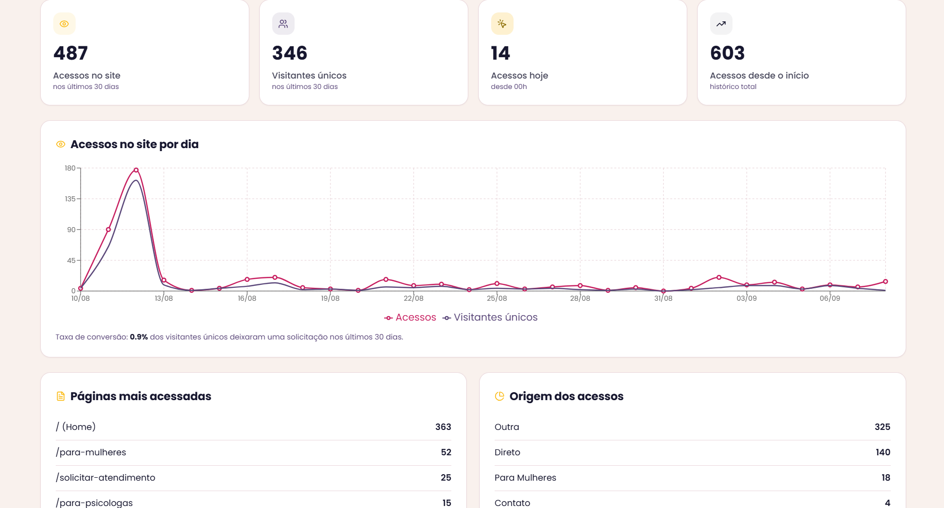Click the 06/09 x-axis label
The height and width of the screenshot is (508, 944).
pos(830,298)
